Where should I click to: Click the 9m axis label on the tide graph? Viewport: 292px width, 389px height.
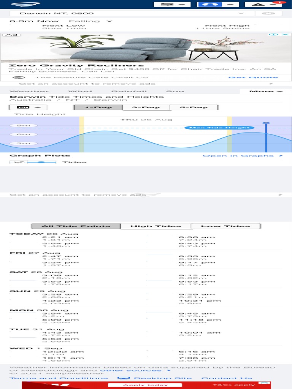[23, 125]
